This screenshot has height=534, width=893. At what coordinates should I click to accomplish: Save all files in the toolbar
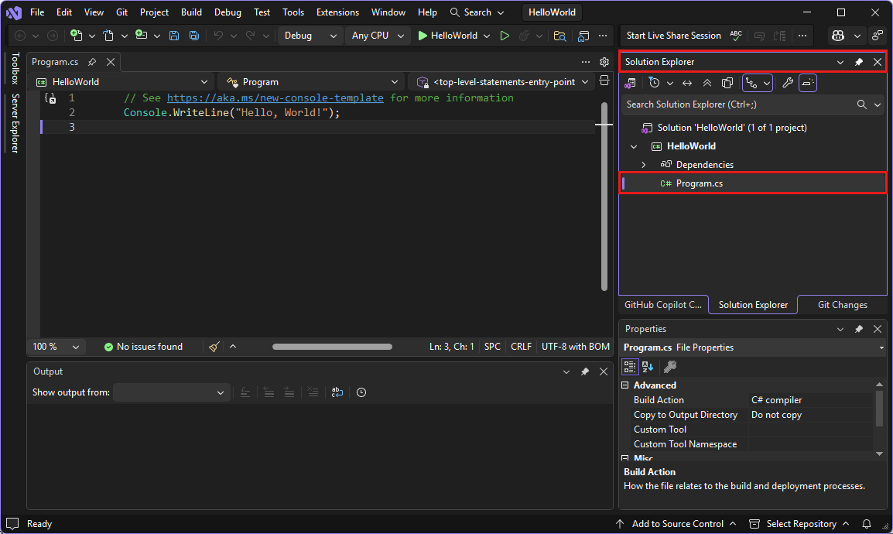point(193,36)
